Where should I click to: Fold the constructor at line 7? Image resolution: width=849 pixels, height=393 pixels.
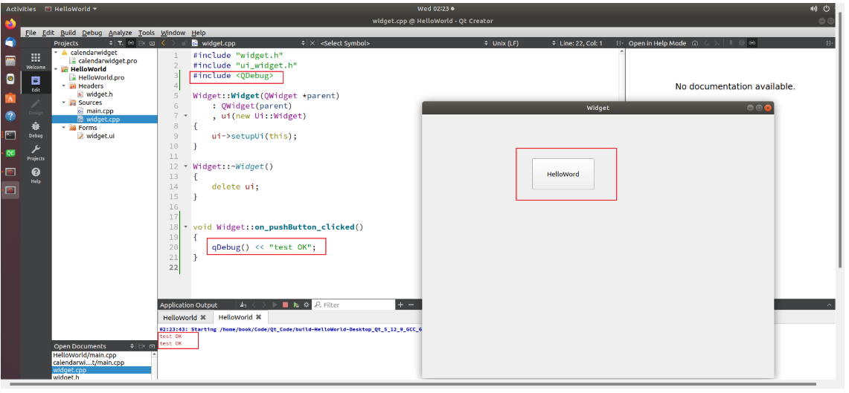point(186,116)
